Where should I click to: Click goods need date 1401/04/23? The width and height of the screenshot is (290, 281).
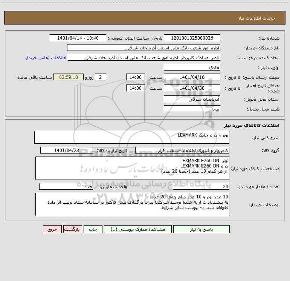pyautogui.click(x=67, y=150)
